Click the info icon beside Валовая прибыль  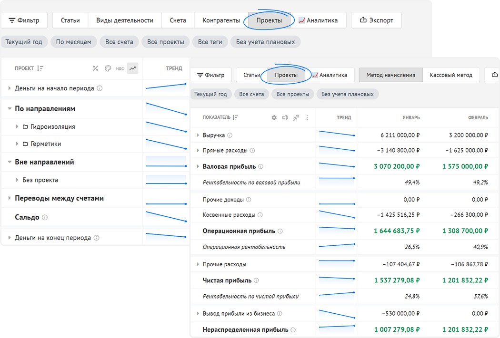coord(260,166)
